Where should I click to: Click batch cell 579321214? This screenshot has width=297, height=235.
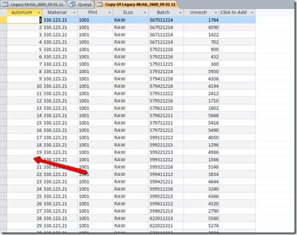point(166,71)
